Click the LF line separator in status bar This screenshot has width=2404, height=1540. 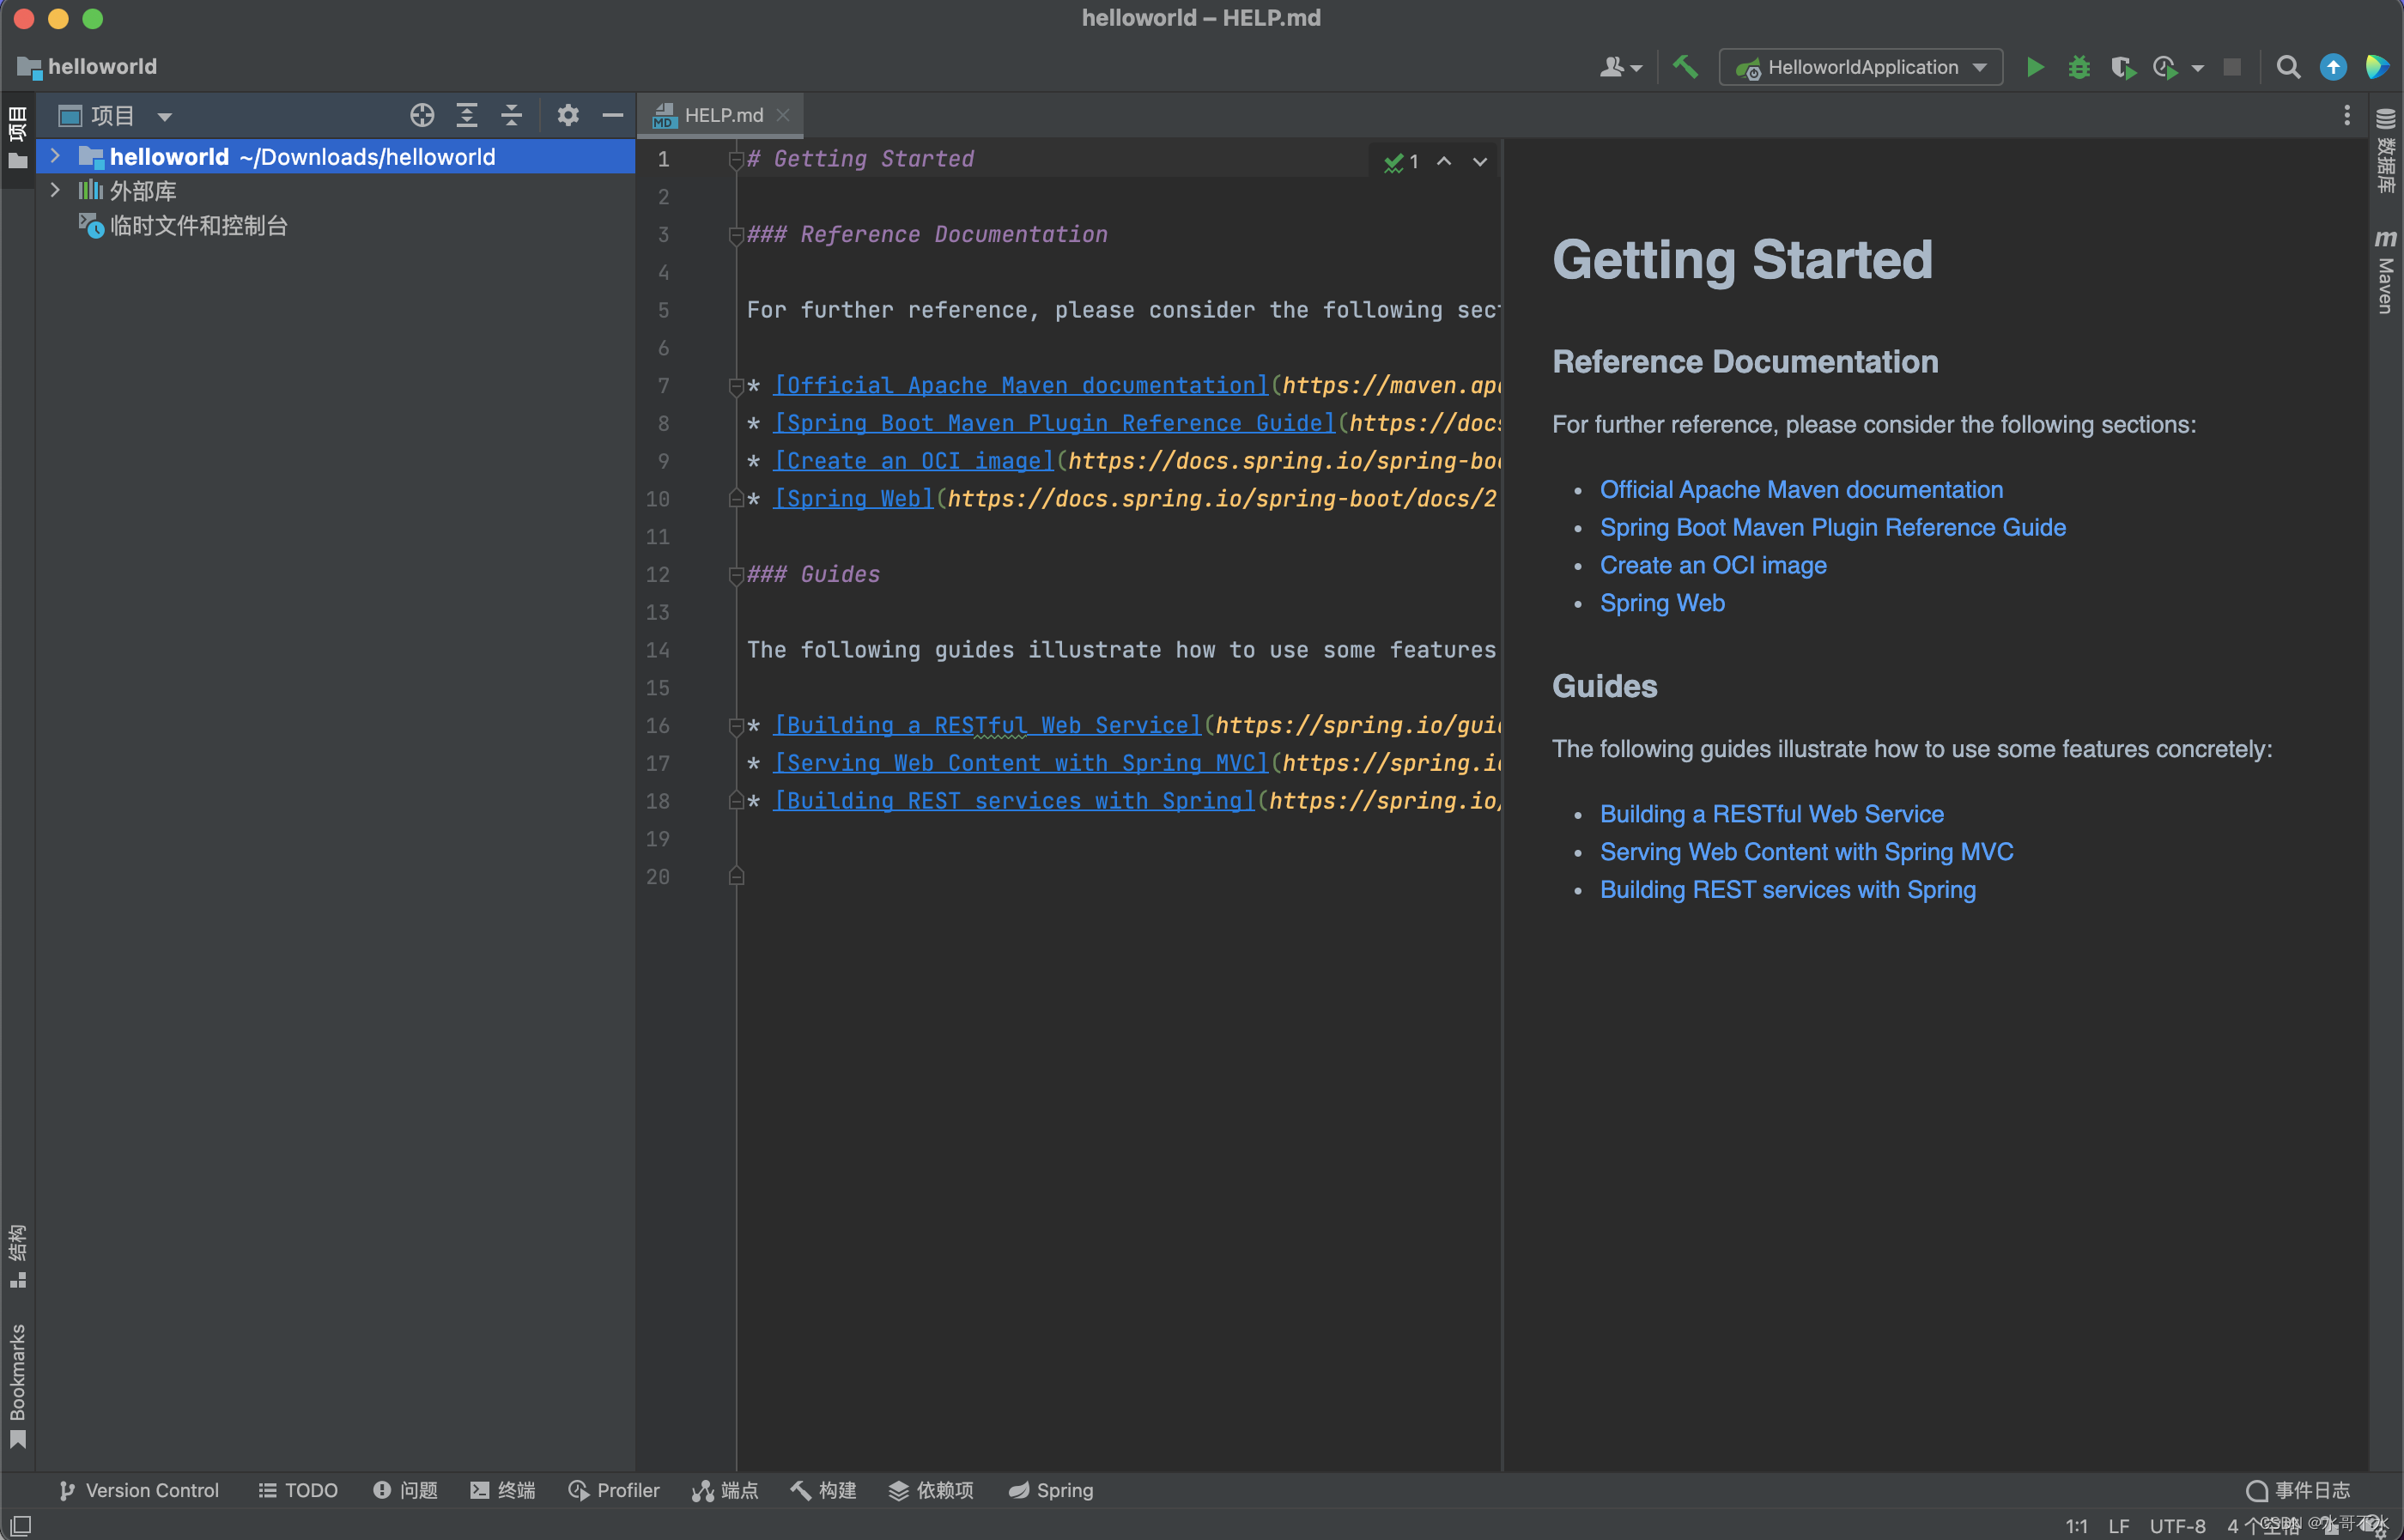[x=2118, y=1526]
